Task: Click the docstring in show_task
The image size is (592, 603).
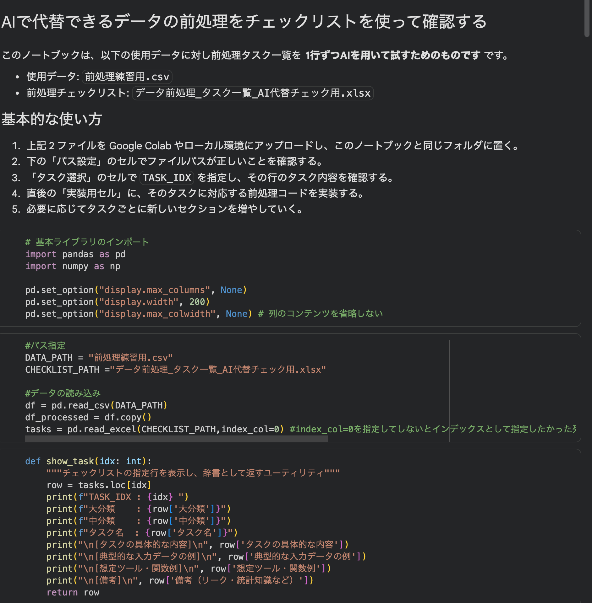Action: (x=193, y=473)
